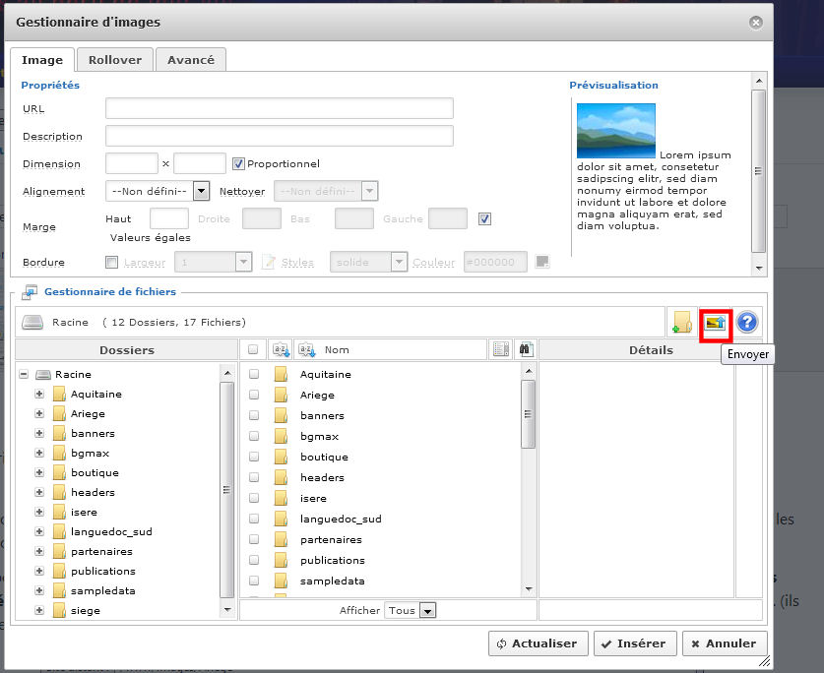Click the Actualiser button
Screen dimensions: 824x673
539,643
